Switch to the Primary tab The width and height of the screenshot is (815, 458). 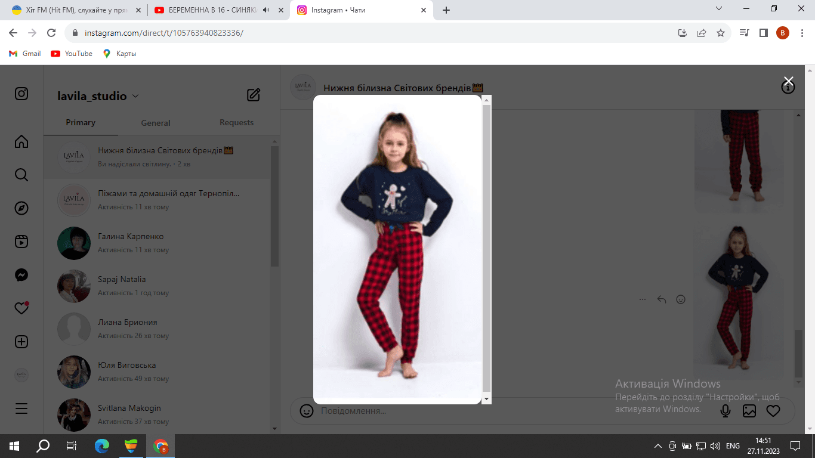tap(81, 122)
